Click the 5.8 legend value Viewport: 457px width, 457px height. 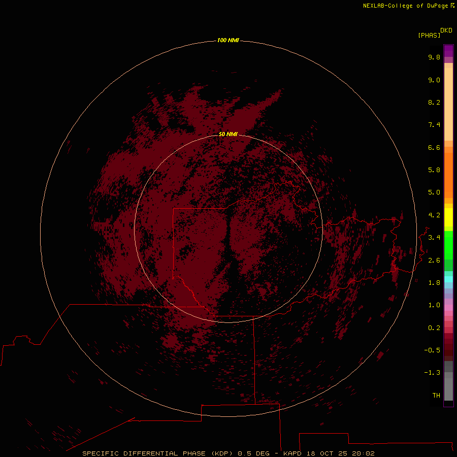[434, 170]
